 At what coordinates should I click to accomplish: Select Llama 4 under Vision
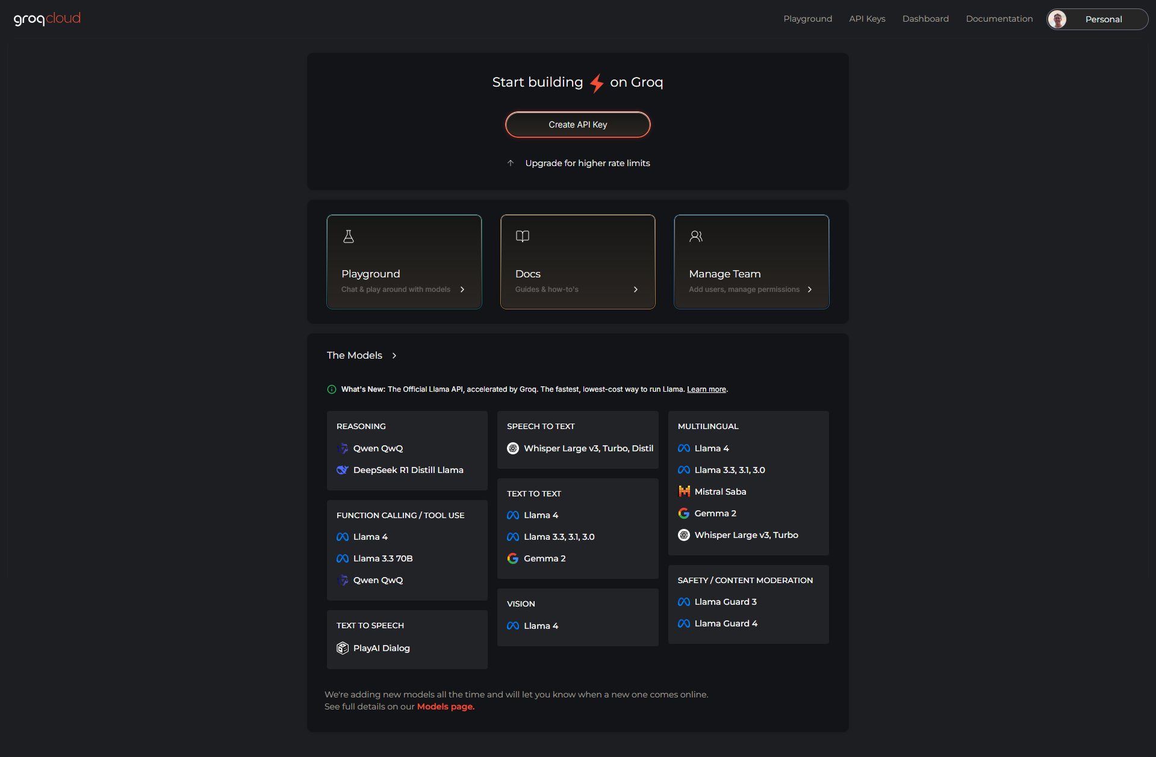point(541,626)
